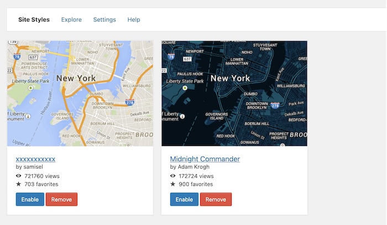
Task: Click the '721760 views' text
Action: [42, 176]
